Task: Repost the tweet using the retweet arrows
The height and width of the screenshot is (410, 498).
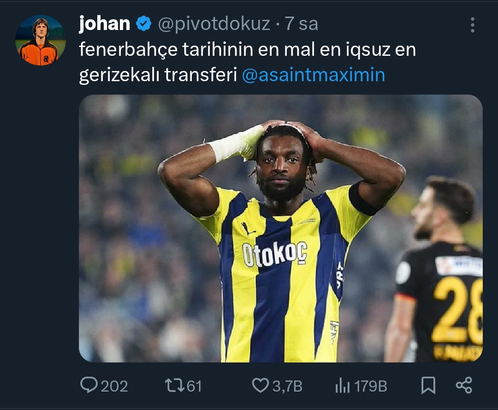Action: (x=174, y=385)
